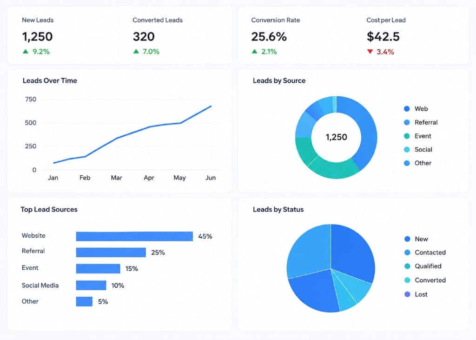The image size is (476, 340).
Task: Click the 7.0% change figure
Action: click(151, 52)
